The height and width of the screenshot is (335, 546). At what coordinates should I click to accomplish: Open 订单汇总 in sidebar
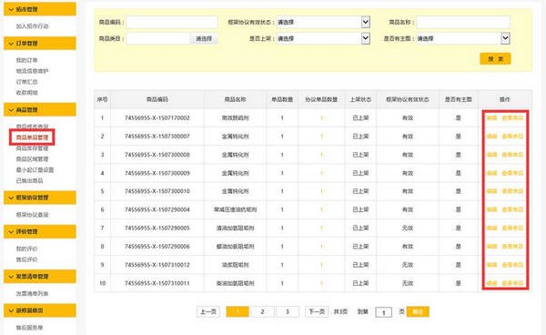(26, 82)
